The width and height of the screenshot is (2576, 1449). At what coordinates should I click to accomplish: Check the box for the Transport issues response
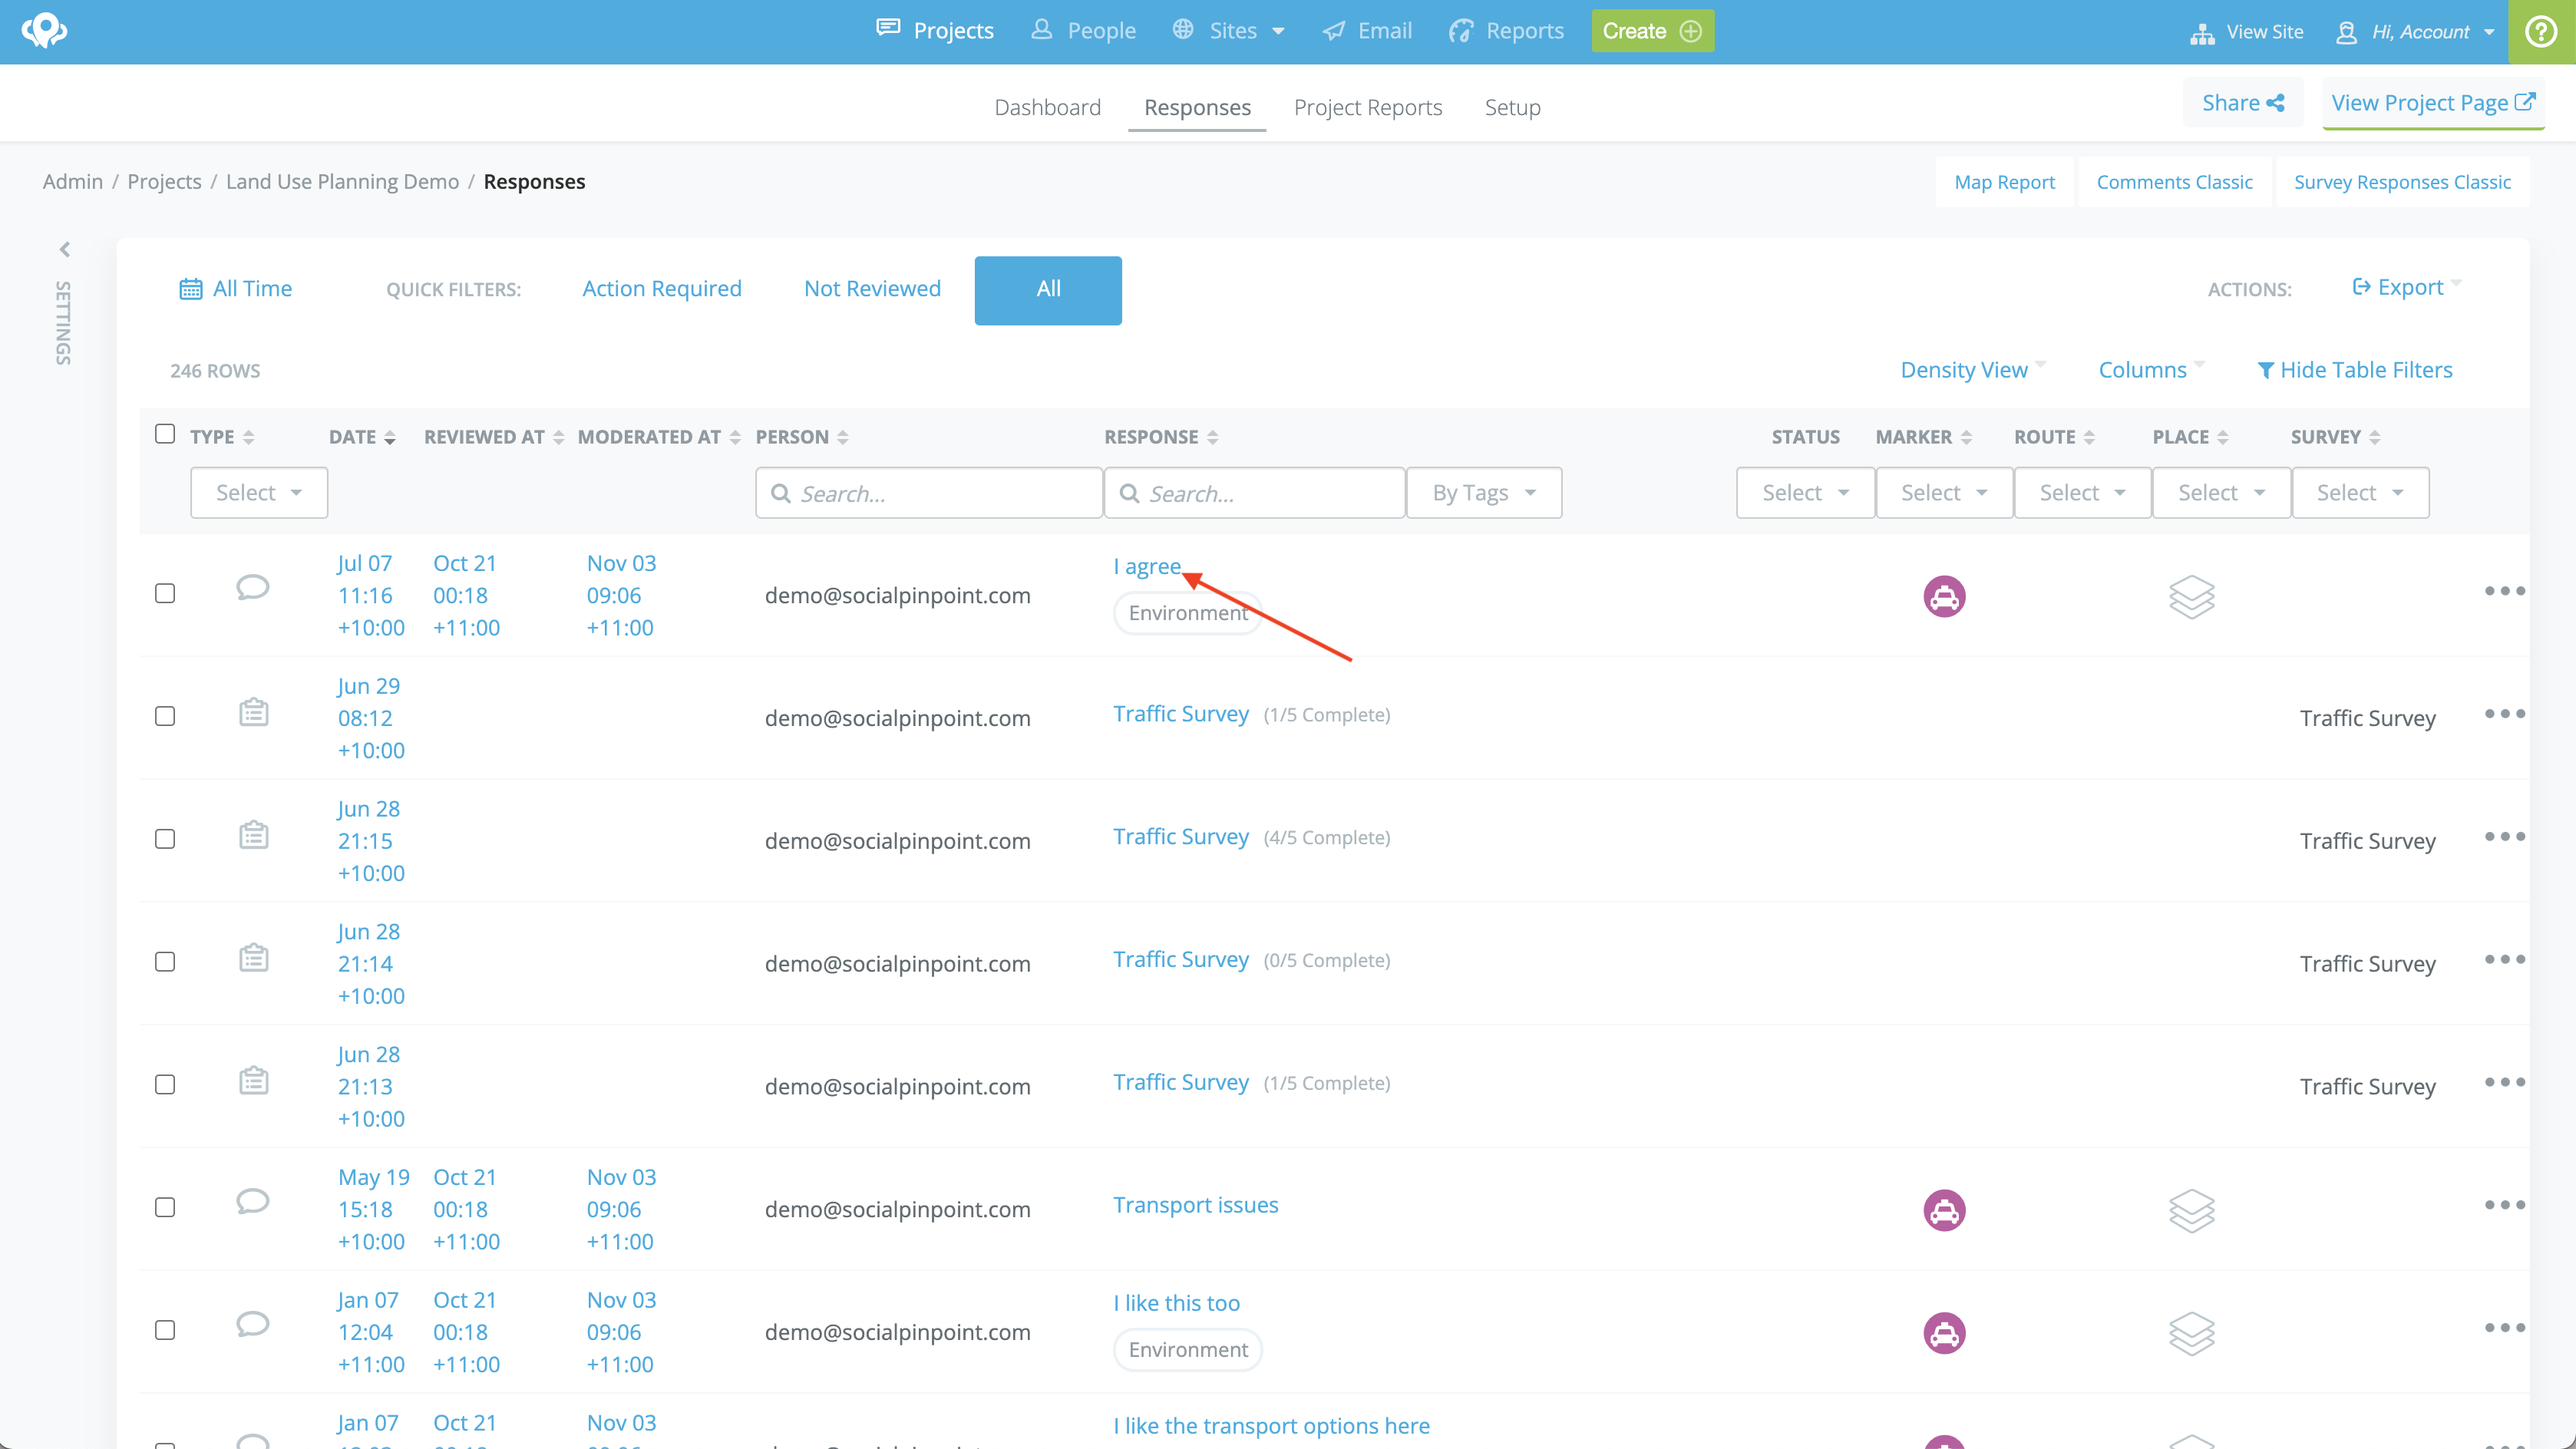[x=165, y=1208]
